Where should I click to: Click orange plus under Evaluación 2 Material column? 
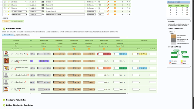(44, 49)
